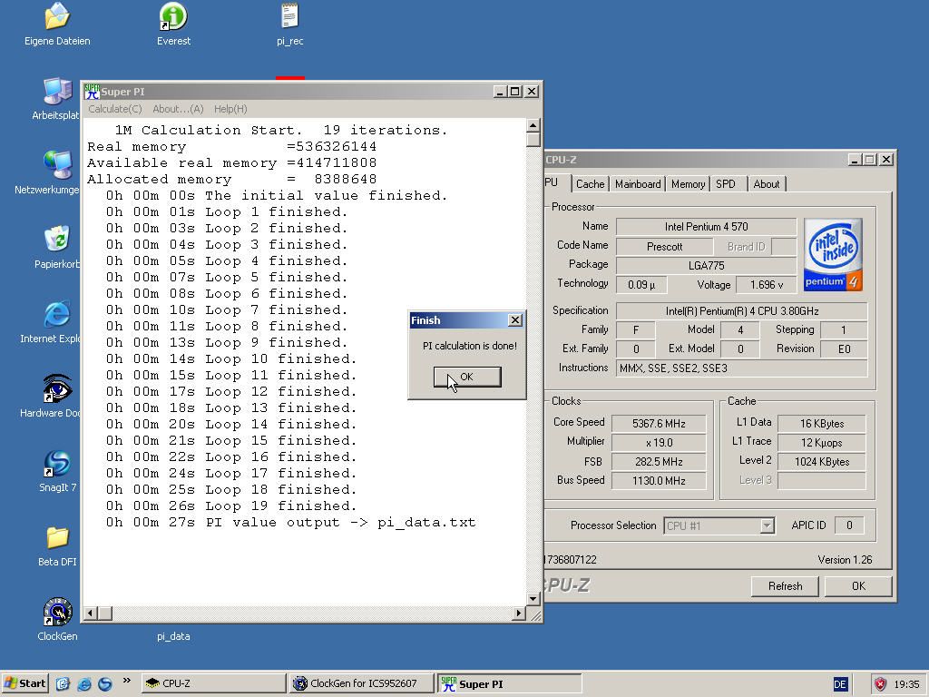
Task: Open the SPD tab
Action: click(726, 184)
